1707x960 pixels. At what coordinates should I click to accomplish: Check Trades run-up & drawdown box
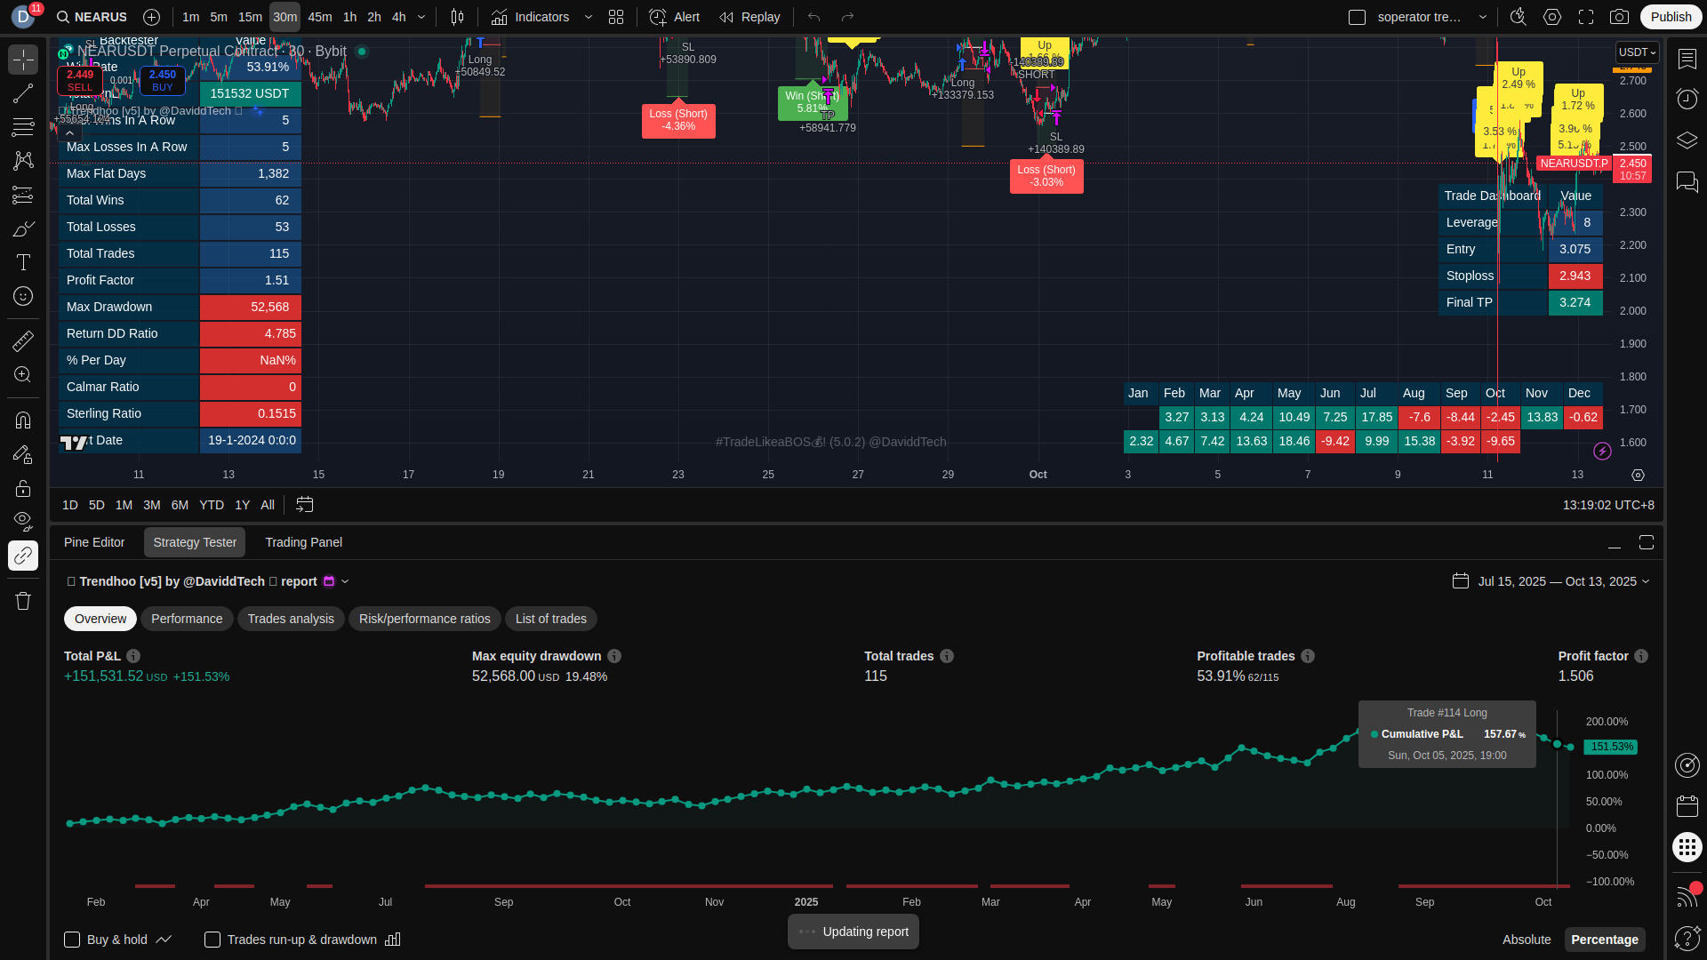212,940
